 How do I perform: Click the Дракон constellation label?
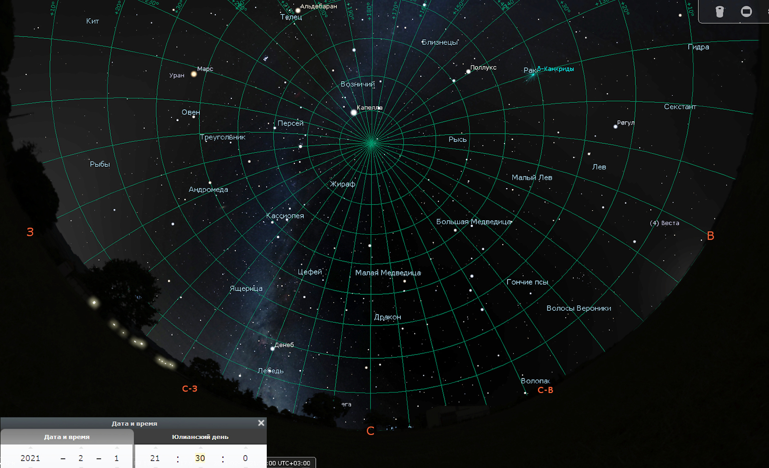tap(387, 317)
